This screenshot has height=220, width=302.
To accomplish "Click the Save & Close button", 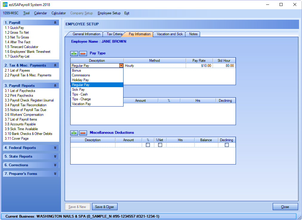I will point(104,207).
